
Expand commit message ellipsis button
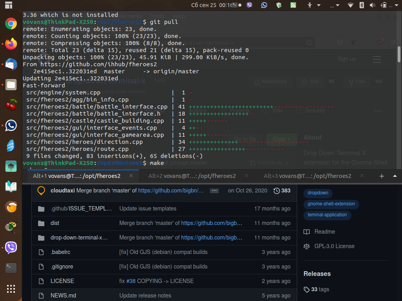(214, 191)
